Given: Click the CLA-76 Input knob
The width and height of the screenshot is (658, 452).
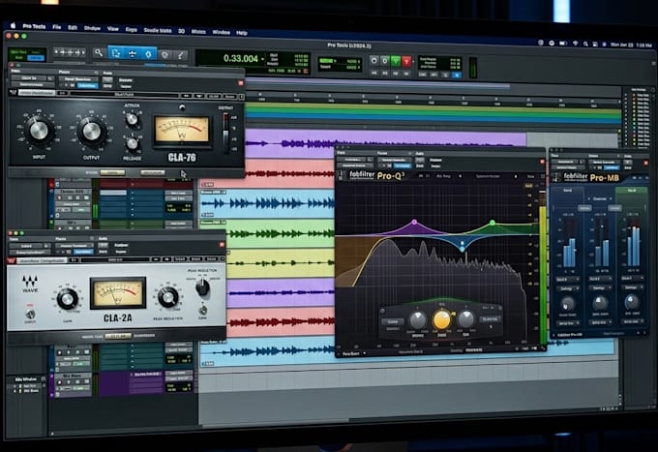Looking at the screenshot, I should (39, 130).
